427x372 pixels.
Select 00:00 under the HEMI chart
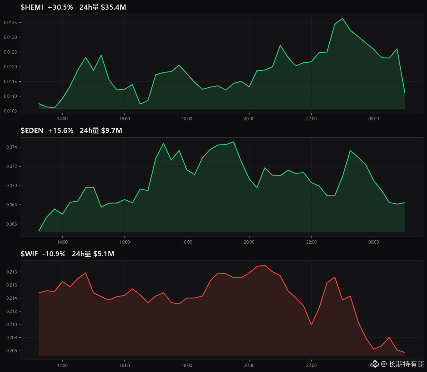[374, 119]
